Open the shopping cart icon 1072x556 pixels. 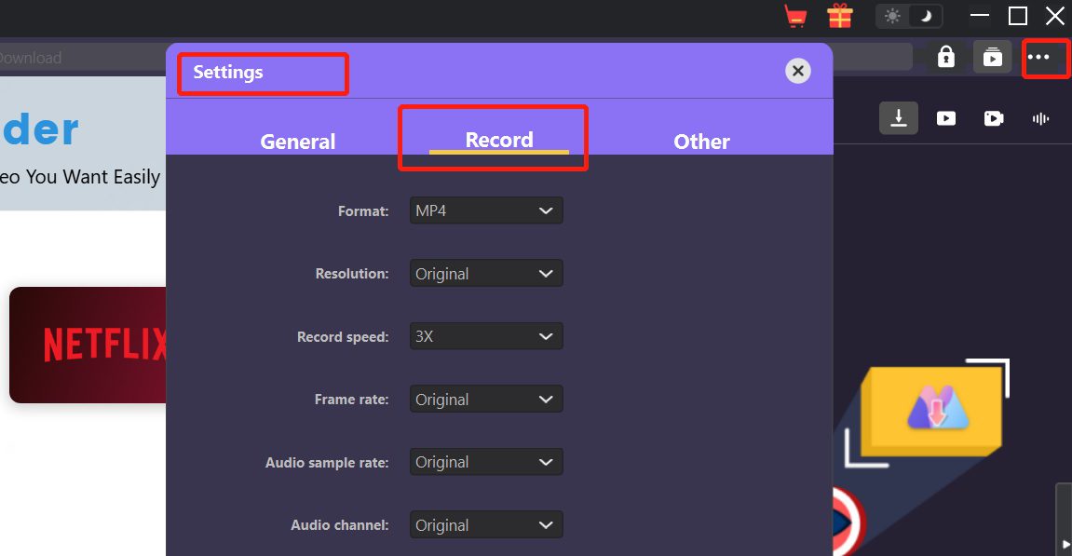pyautogui.click(x=795, y=16)
